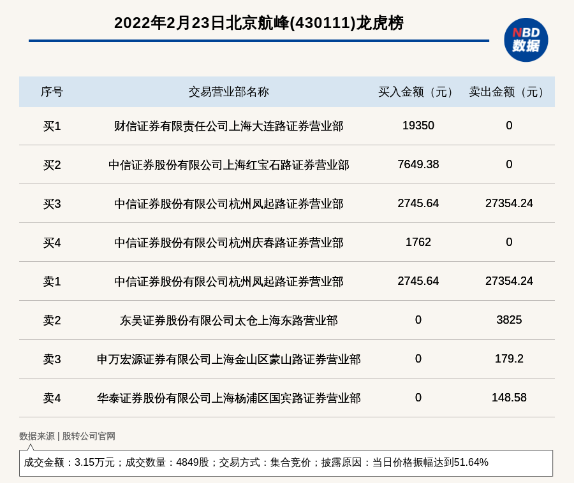Select the 交易营业部名称 column header
Image resolution: width=574 pixels, height=483 pixels.
(x=228, y=92)
